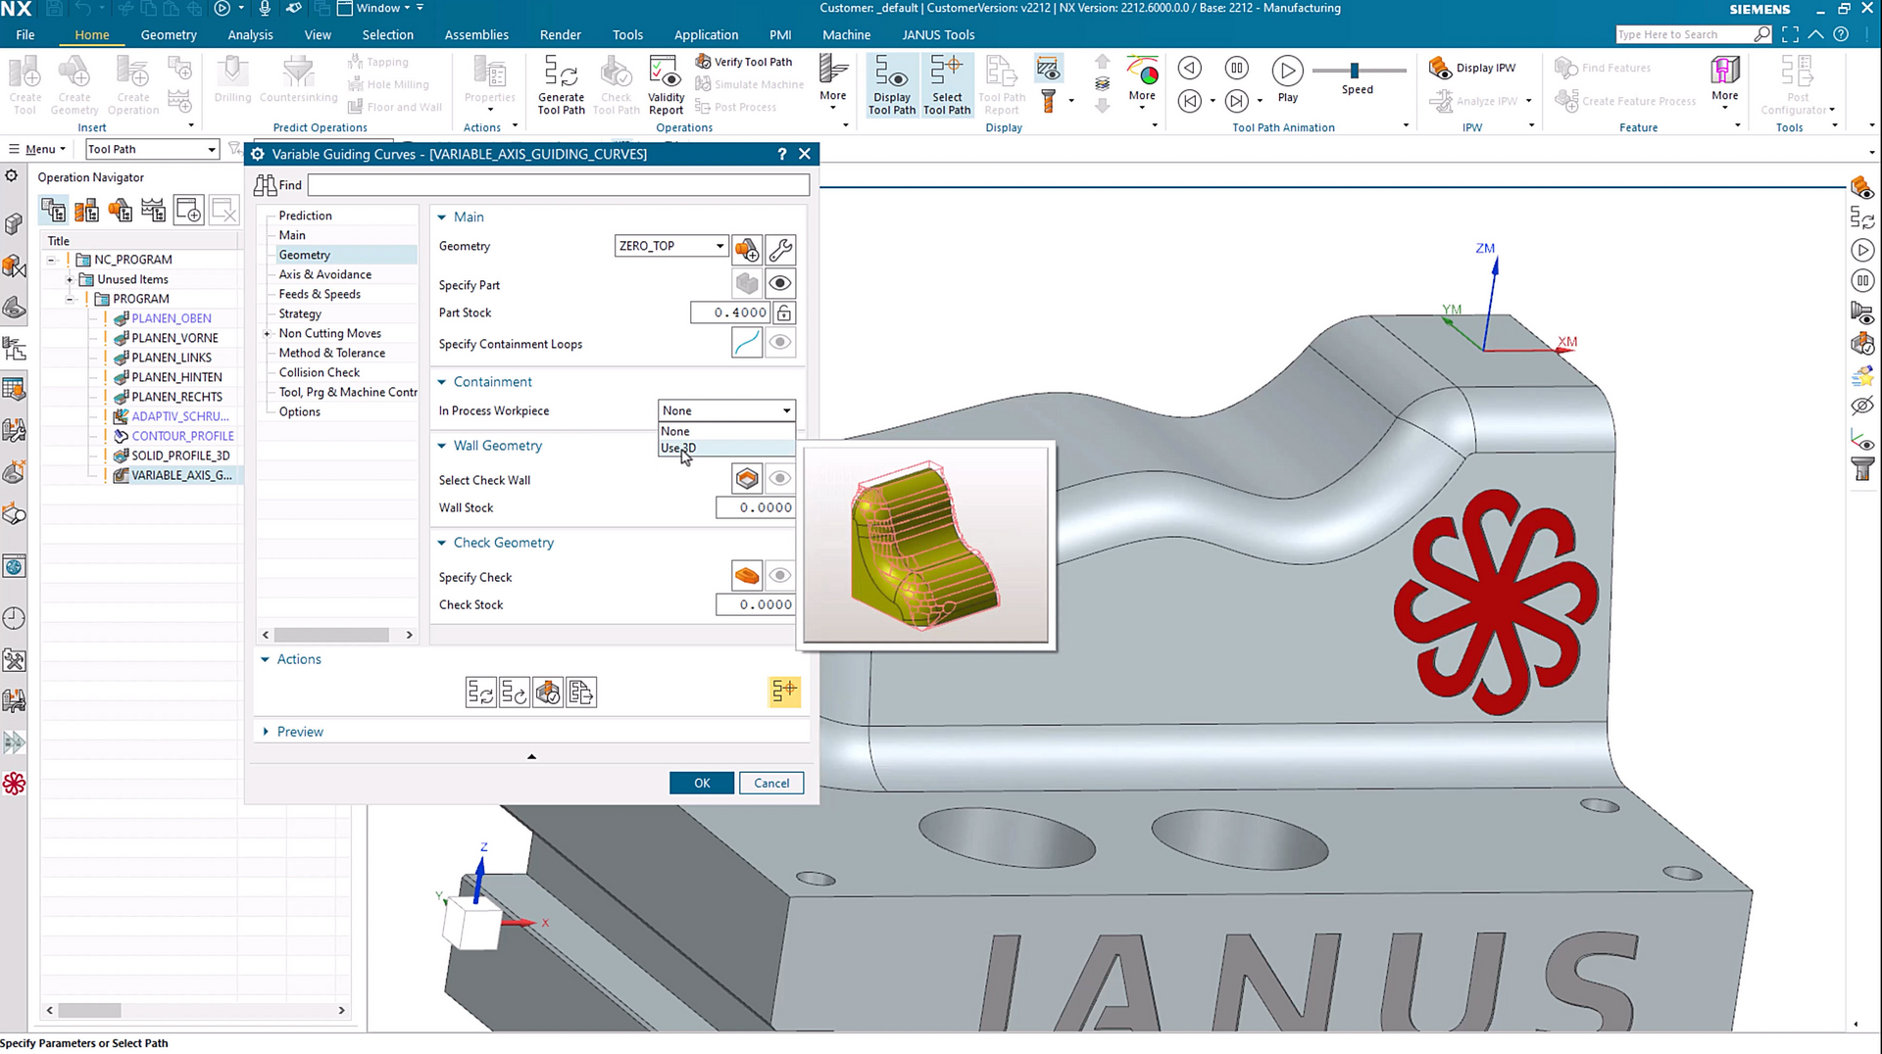The image size is (1882, 1054).
Task: Collapse Wall Geometry section
Action: [x=442, y=446]
